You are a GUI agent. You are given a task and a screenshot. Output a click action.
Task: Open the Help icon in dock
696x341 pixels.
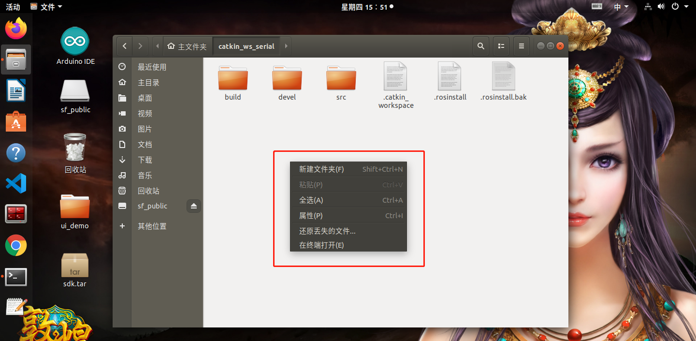point(16,153)
